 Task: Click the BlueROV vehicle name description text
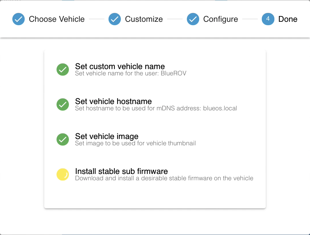(131, 73)
